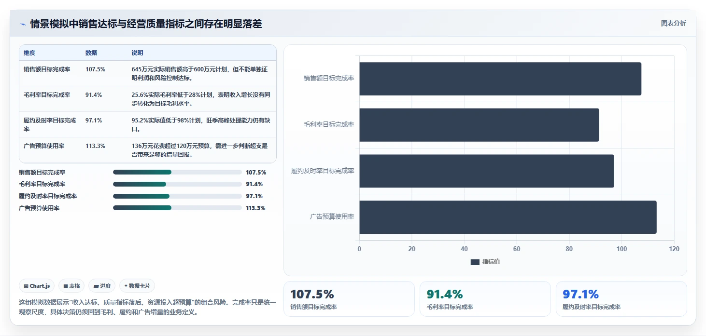Image resolution: width=706 pixels, height=336 pixels.
Task: Click the 维度 column header
Action: point(29,53)
